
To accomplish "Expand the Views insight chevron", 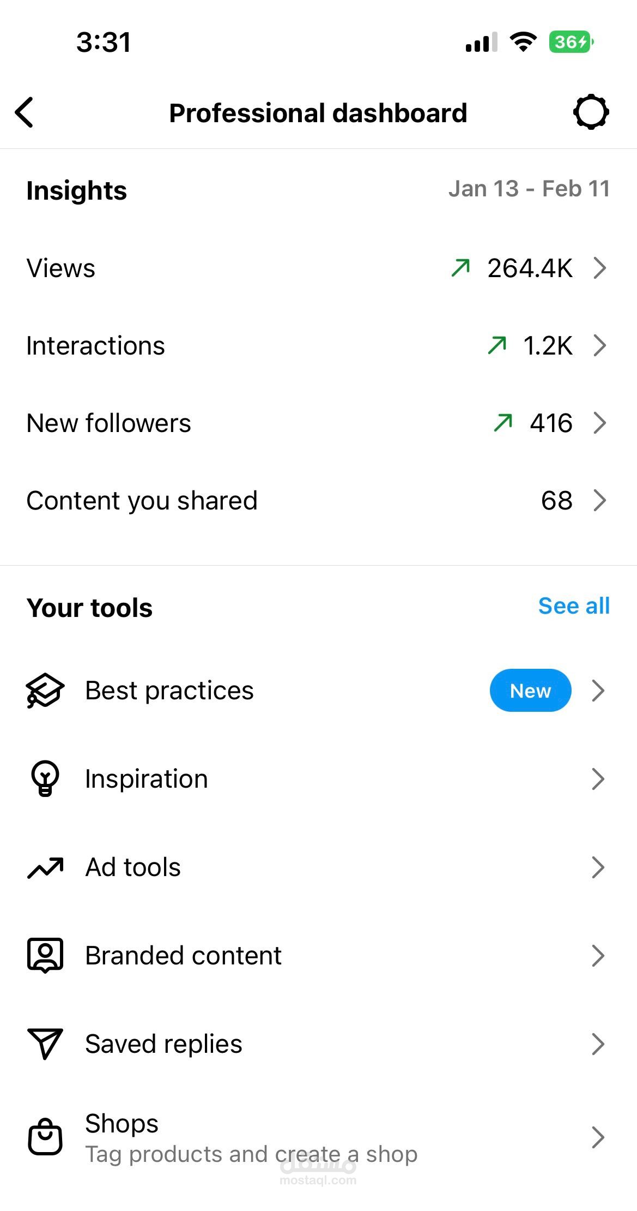I will pos(599,268).
